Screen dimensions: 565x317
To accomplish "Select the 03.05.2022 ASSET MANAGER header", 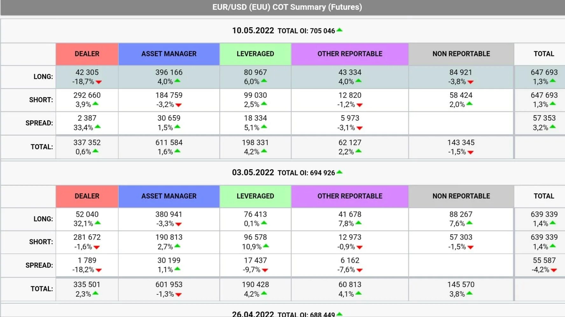I will point(169,196).
